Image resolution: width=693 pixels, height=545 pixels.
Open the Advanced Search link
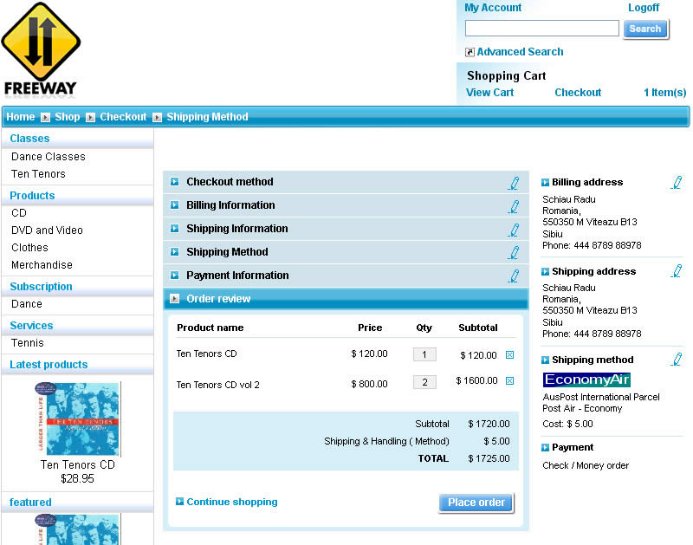(520, 52)
